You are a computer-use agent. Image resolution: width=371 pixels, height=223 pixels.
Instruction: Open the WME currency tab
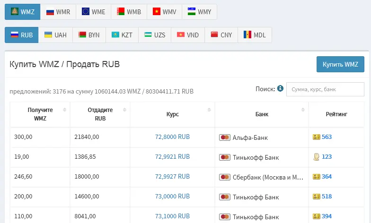[94, 12]
